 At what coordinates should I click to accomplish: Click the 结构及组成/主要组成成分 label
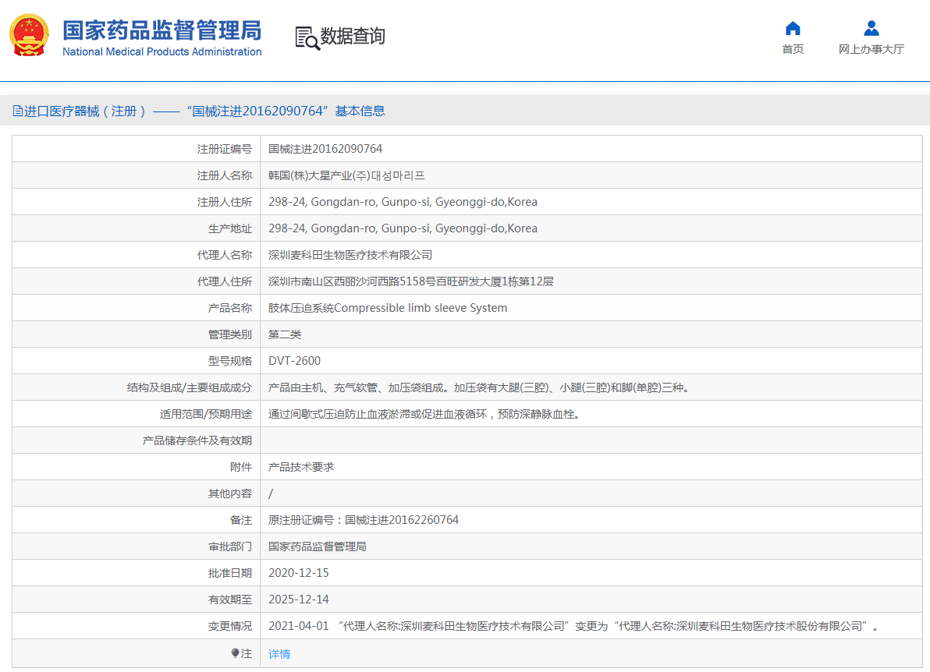tap(190, 387)
